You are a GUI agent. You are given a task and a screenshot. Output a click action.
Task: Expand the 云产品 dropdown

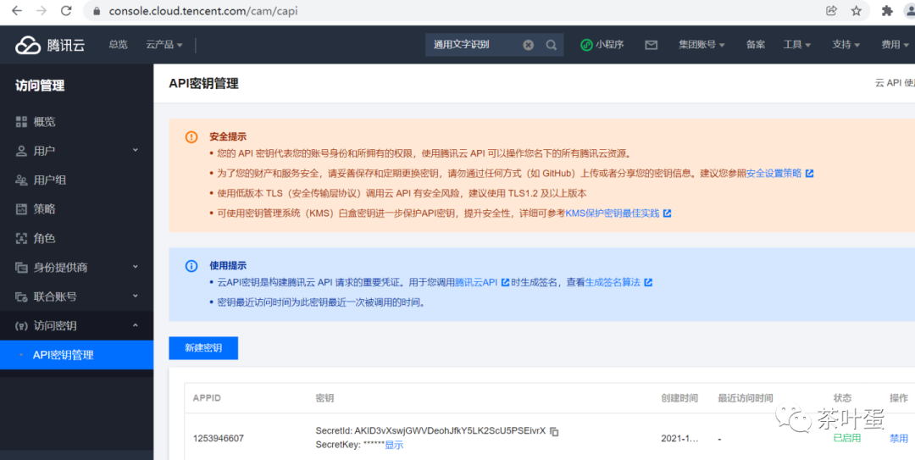pyautogui.click(x=164, y=44)
